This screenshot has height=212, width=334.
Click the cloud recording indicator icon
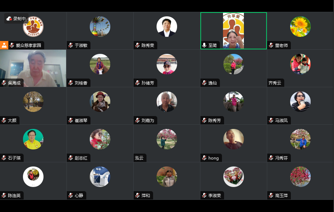[x=9, y=19]
